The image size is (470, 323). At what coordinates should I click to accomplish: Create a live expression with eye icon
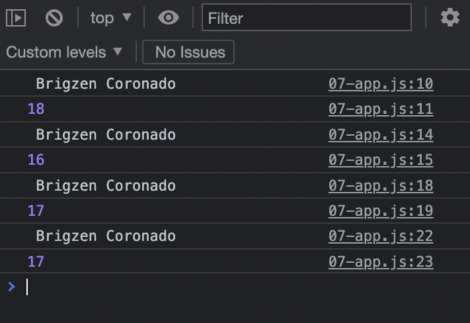coord(169,18)
